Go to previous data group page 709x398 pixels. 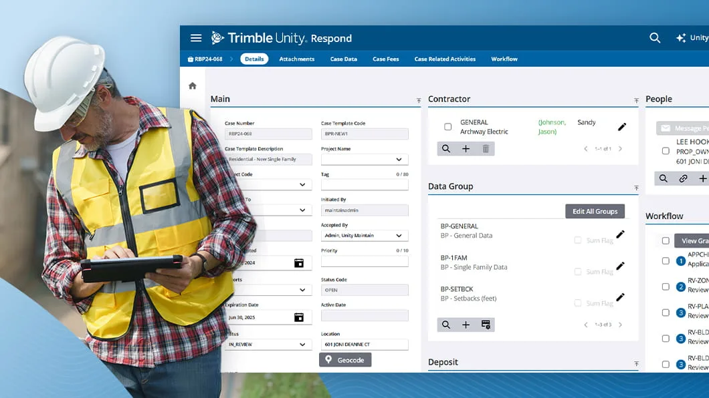click(586, 325)
